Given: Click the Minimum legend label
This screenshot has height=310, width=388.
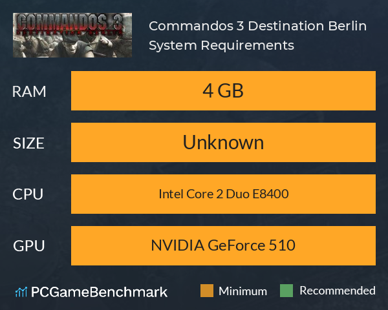Looking at the screenshot, I should point(242,291).
